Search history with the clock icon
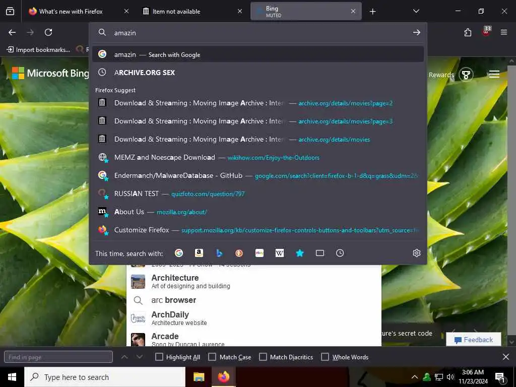This screenshot has width=516, height=387. point(340,253)
